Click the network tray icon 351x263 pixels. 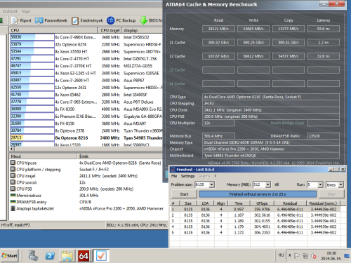click(305, 256)
